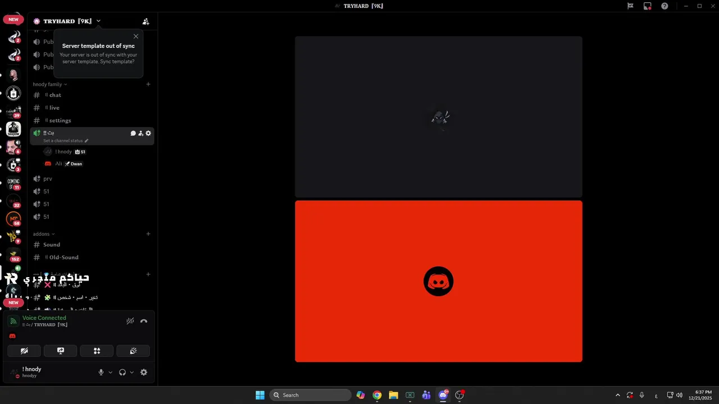Open edit channel gear on voice channel row
This screenshot has width=719, height=404.
(x=148, y=134)
